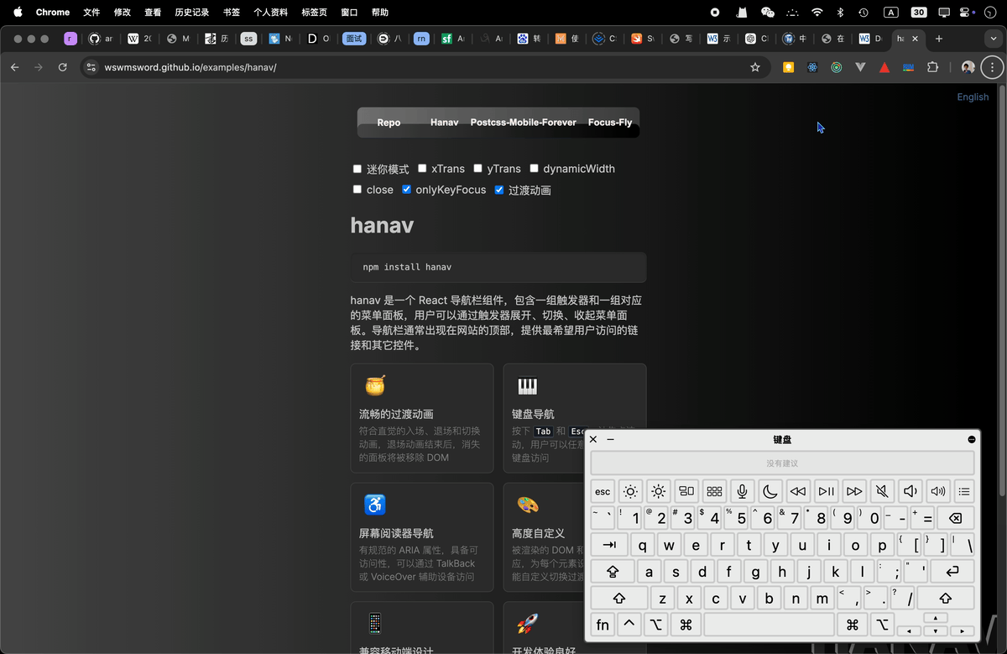Open the site information icon in the address bar
1007x654 pixels.
[x=90, y=67]
